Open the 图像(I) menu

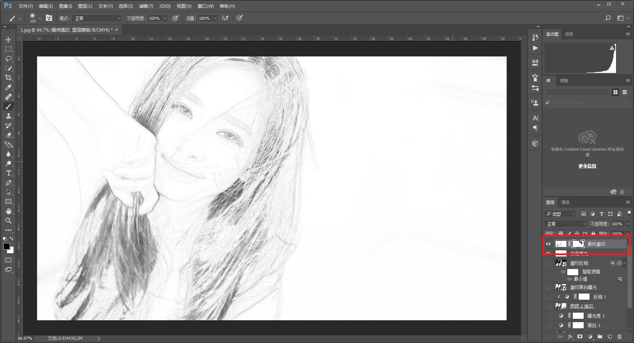(x=66, y=6)
